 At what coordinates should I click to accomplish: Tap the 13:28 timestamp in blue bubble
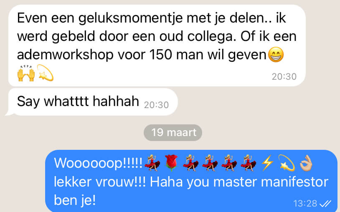pos(305,204)
